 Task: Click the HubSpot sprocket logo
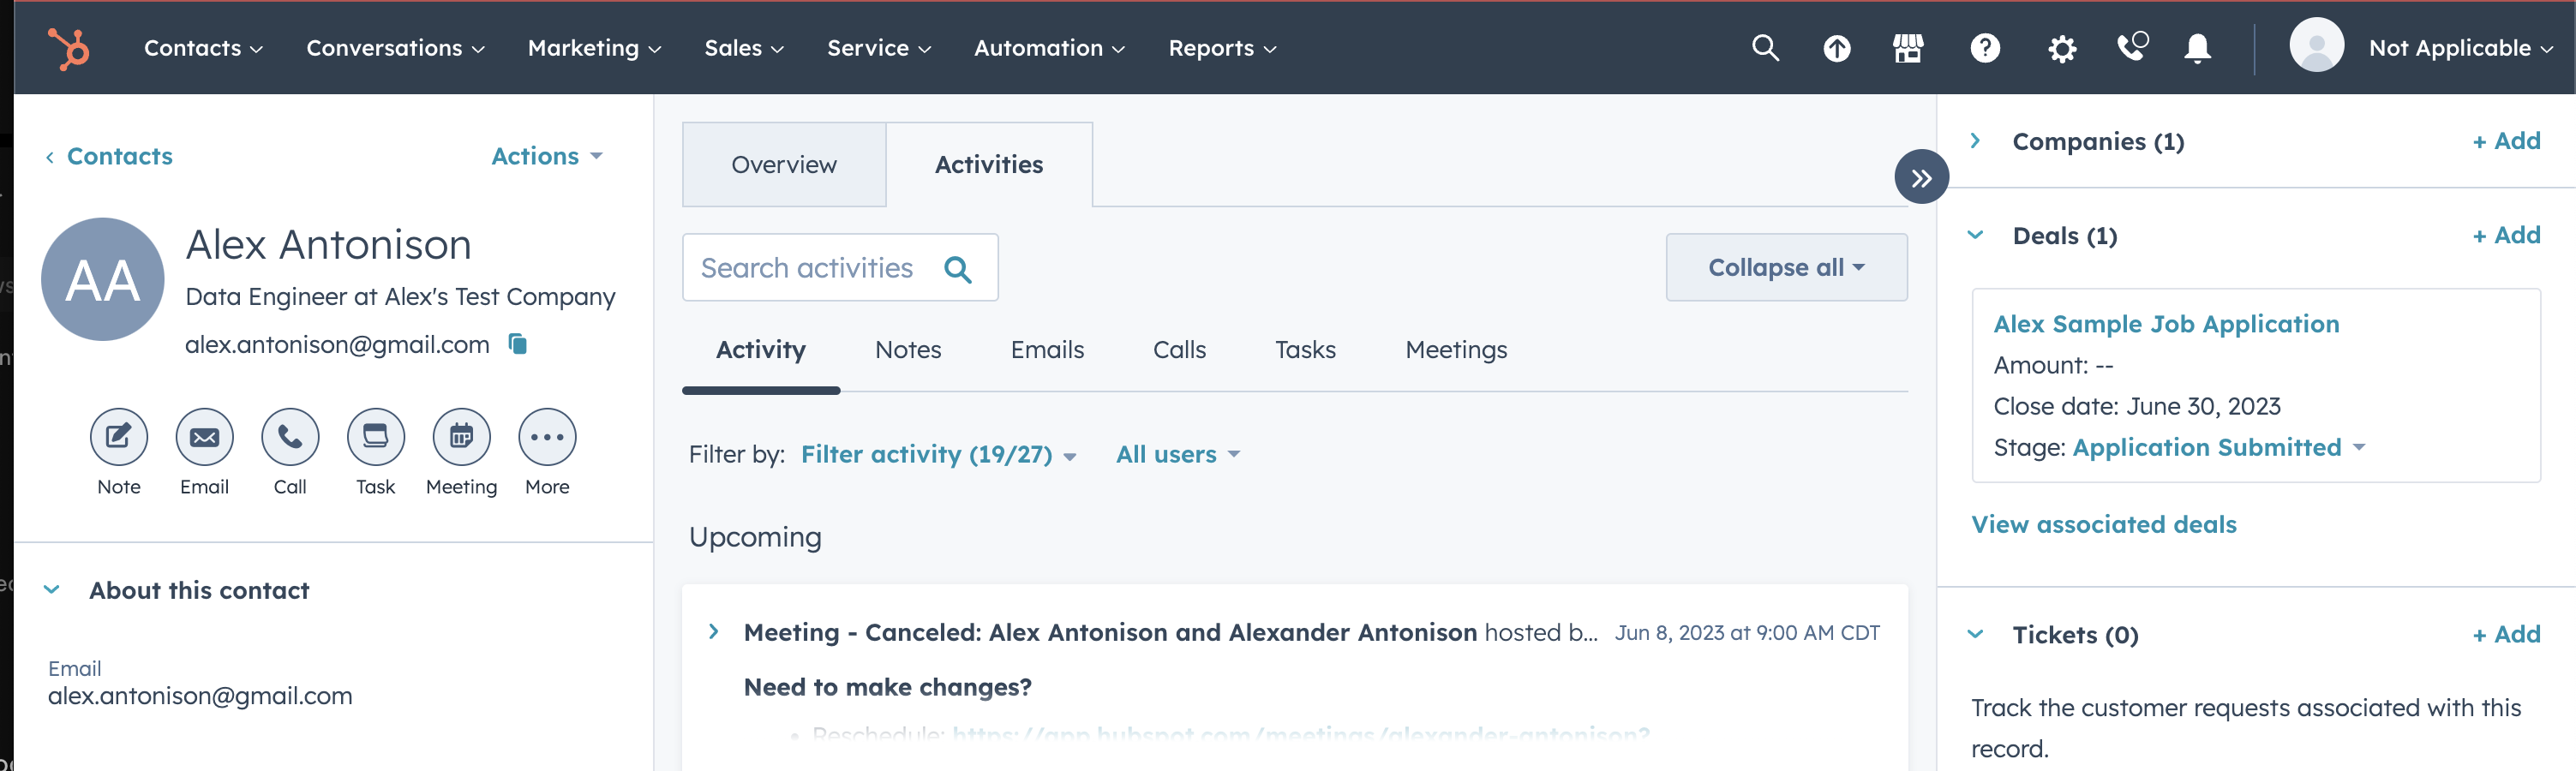(69, 48)
